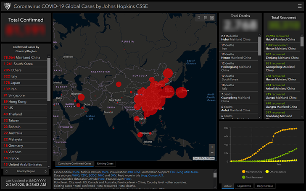This screenshot has height=191, width=306.
Task: Select 20,969 recovered Hubei entry
Action: (x=282, y=38)
